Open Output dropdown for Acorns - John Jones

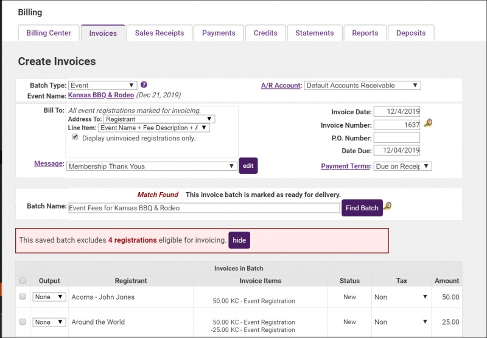point(49,297)
